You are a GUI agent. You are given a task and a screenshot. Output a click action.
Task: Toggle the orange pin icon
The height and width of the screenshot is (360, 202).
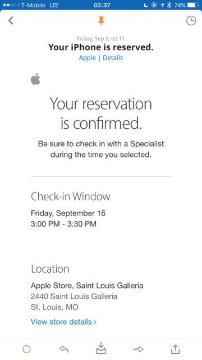point(101,21)
